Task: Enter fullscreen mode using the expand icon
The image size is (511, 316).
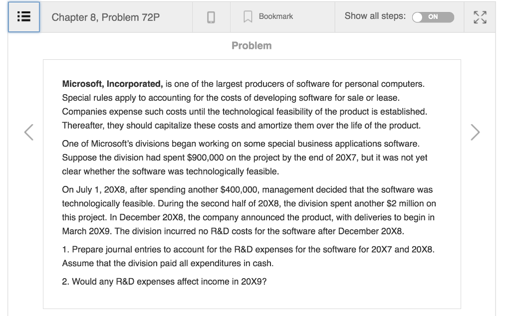Action: tap(480, 16)
